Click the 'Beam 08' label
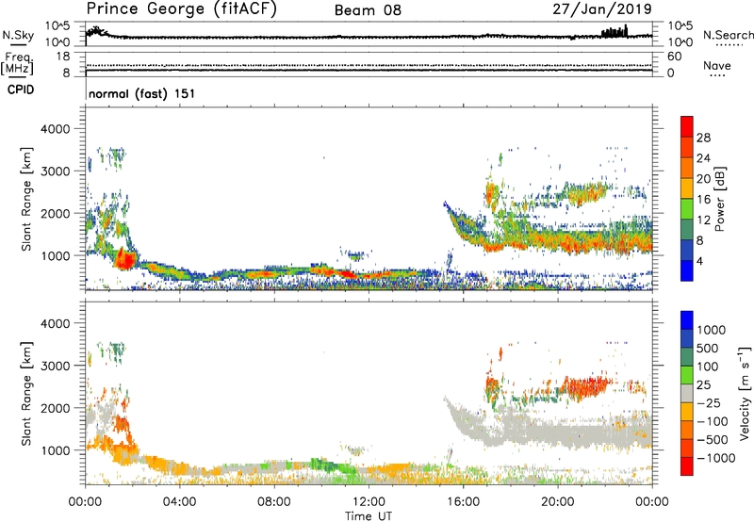Image resolution: width=754 pixels, height=522 pixels. pyautogui.click(x=368, y=10)
